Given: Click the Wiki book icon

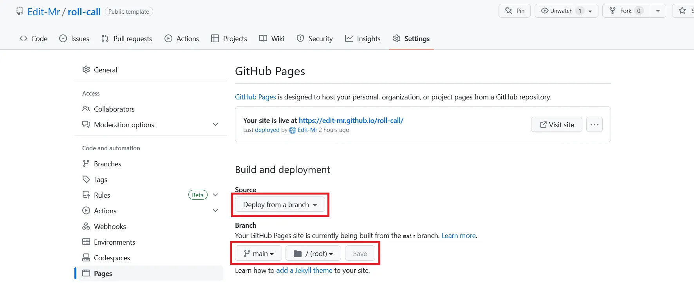Looking at the screenshot, I should (263, 38).
